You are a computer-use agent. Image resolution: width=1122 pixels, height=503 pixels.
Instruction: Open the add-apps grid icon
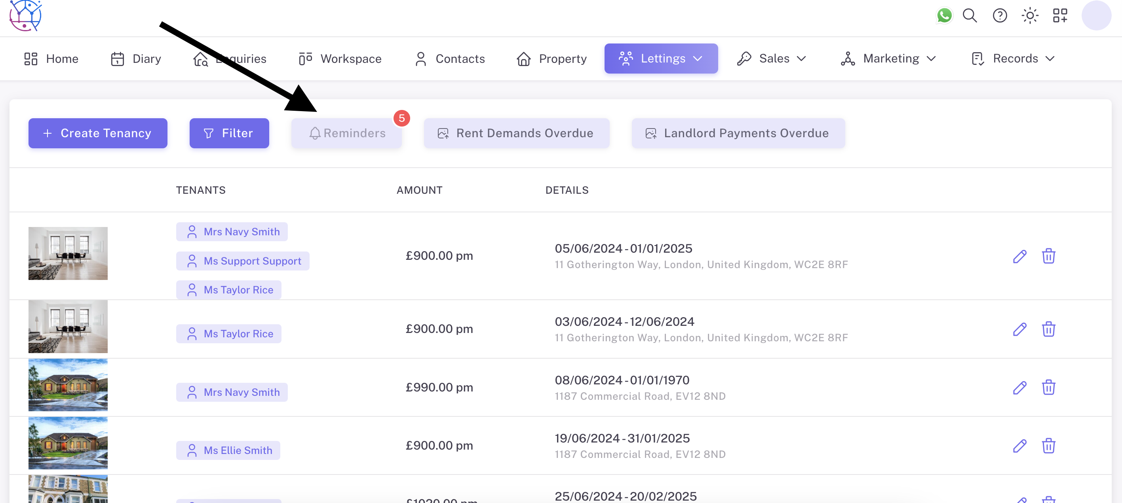(x=1060, y=16)
